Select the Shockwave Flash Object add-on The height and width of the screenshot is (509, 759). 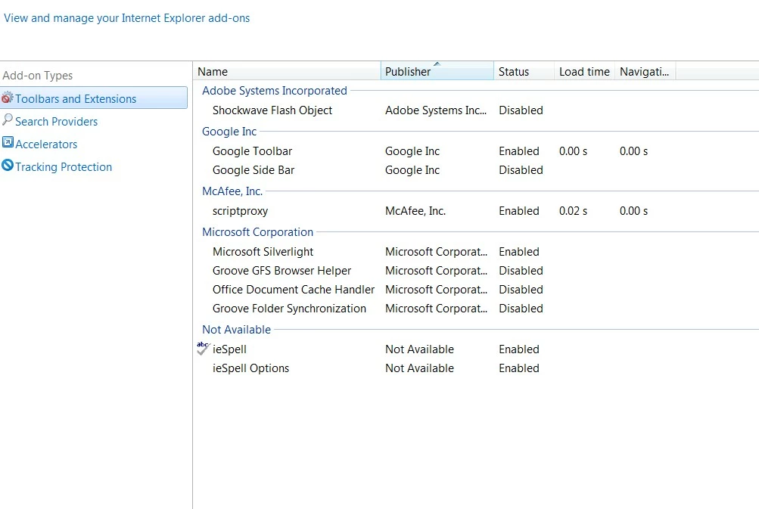point(272,110)
